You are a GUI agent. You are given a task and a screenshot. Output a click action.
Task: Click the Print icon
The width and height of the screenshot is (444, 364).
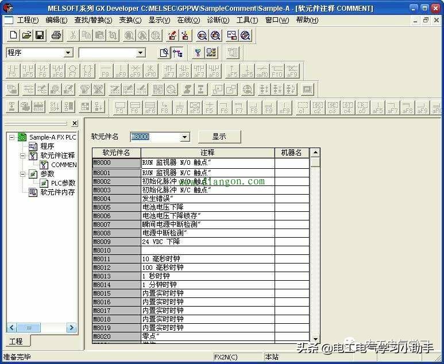(56, 36)
